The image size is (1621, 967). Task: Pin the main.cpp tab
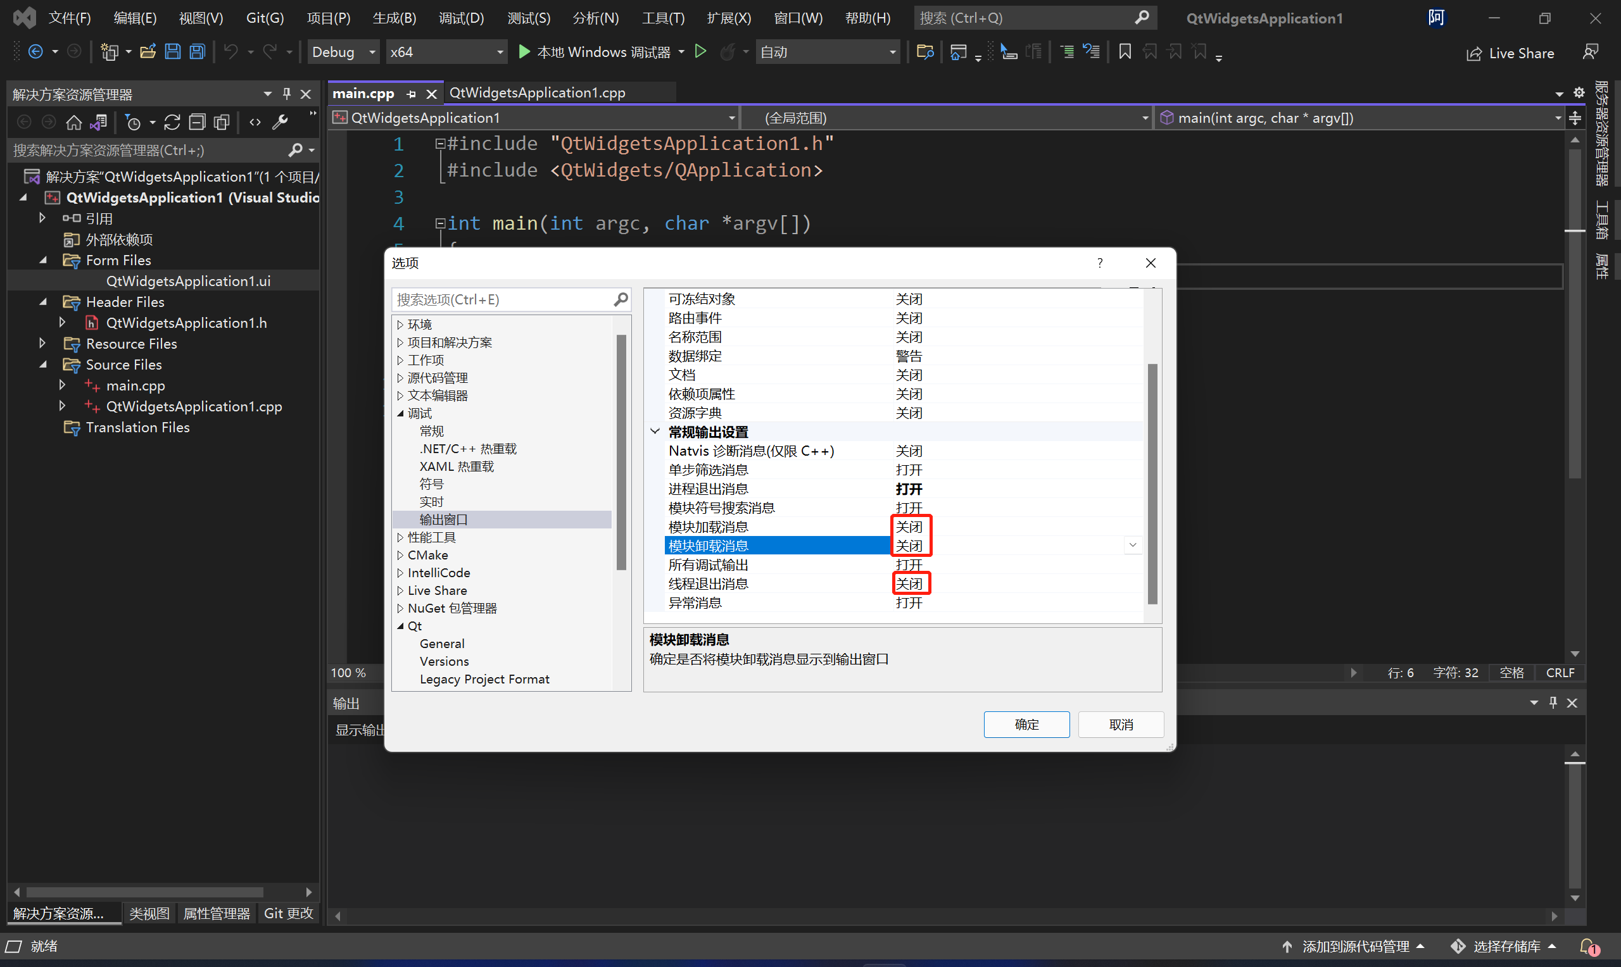coord(412,94)
